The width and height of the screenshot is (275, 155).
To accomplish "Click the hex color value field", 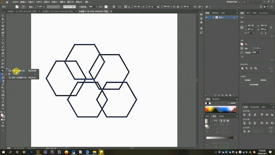I will point(233,103).
